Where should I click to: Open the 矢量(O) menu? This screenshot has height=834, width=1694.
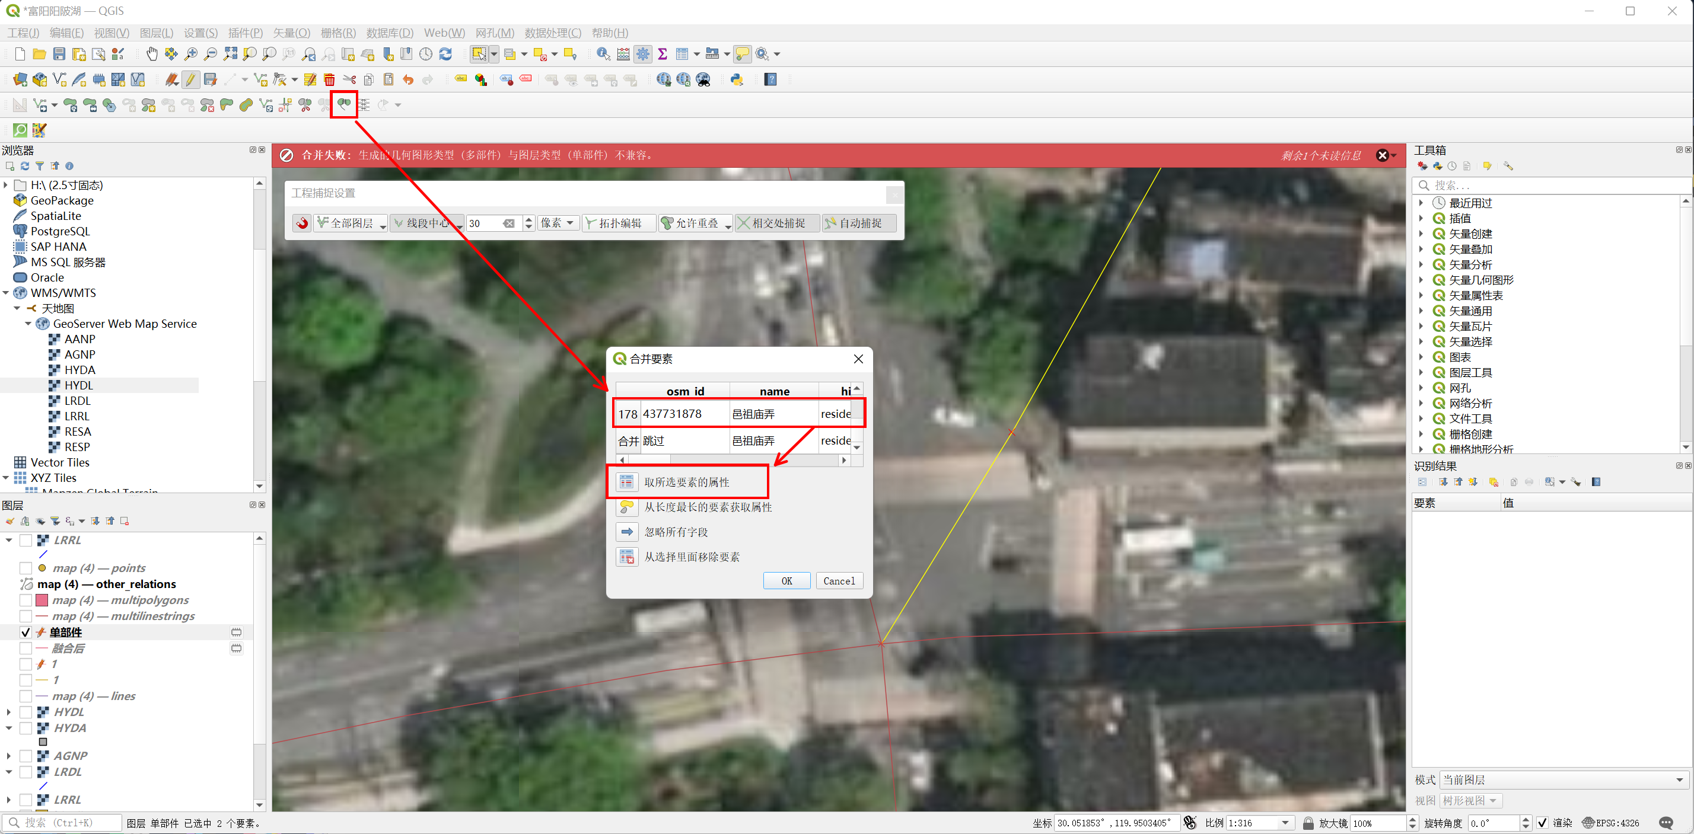point(291,33)
